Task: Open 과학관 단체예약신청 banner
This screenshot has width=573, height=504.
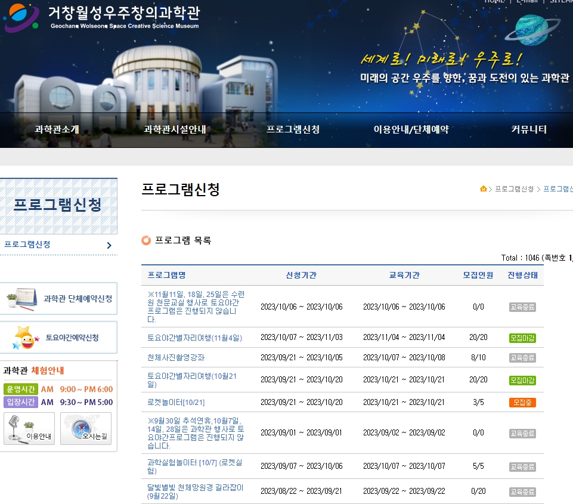Action: click(x=58, y=299)
